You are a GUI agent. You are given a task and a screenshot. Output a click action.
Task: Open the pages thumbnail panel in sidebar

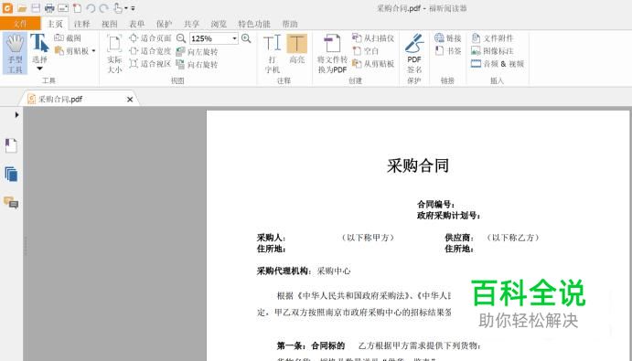coord(11,174)
